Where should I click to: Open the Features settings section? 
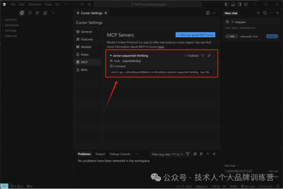click(x=87, y=39)
